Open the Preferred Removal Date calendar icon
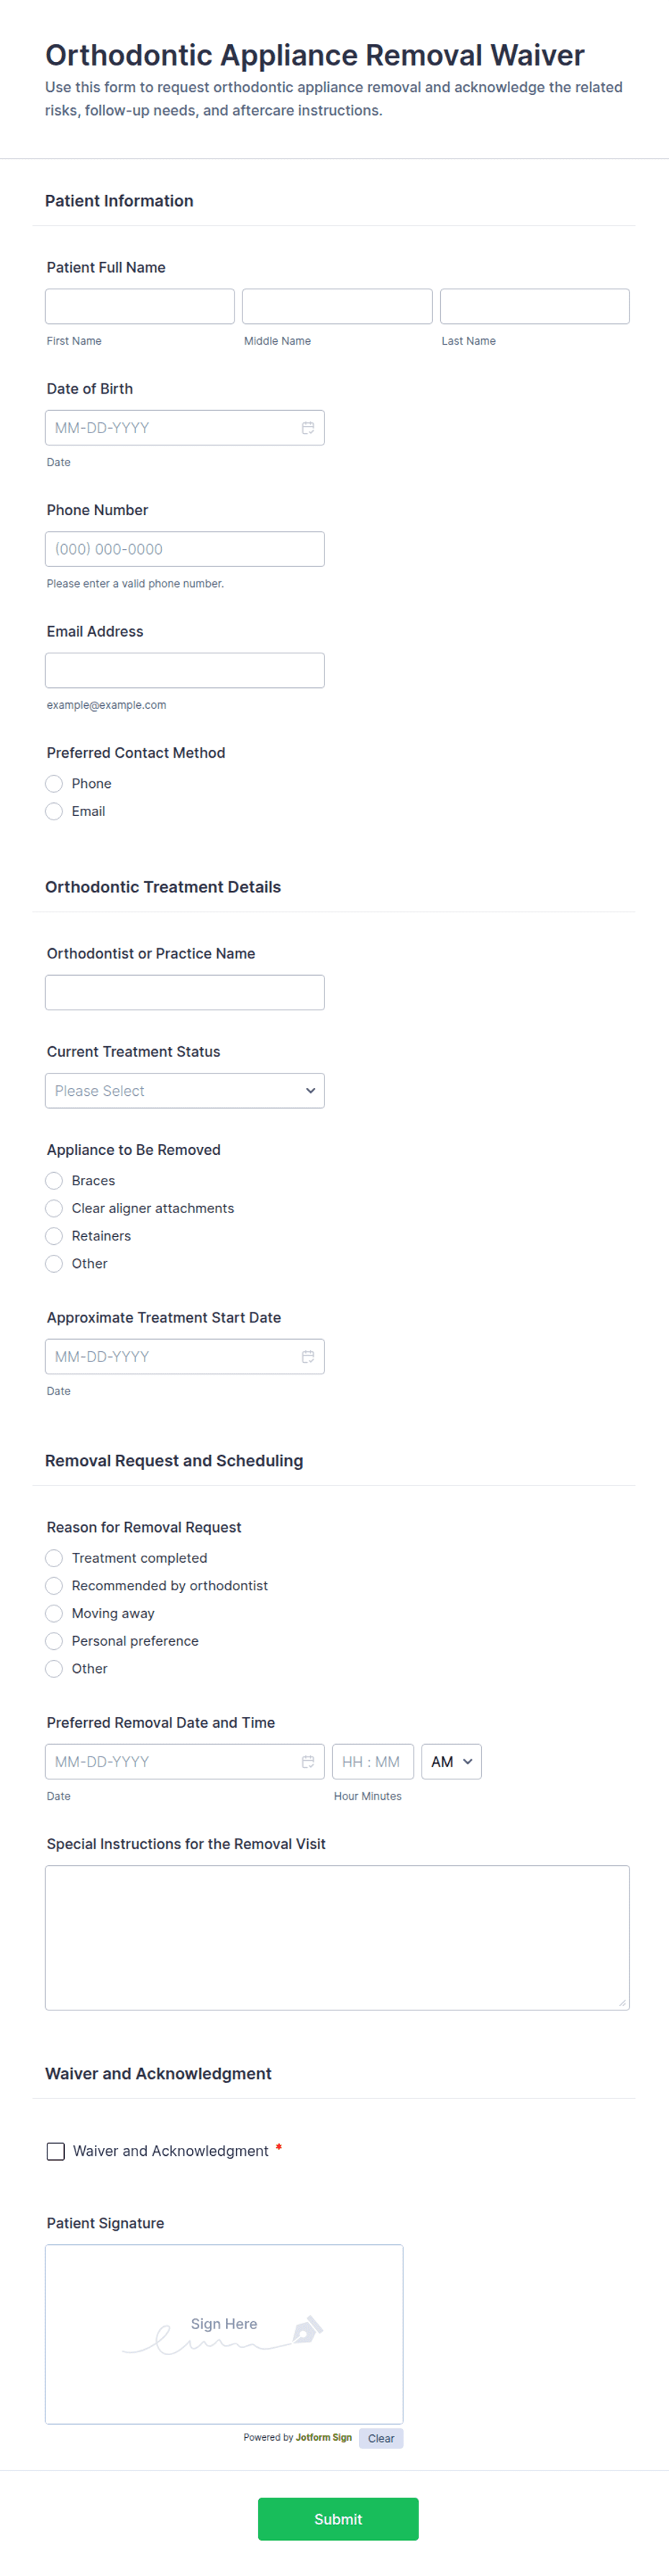 click(x=308, y=1761)
